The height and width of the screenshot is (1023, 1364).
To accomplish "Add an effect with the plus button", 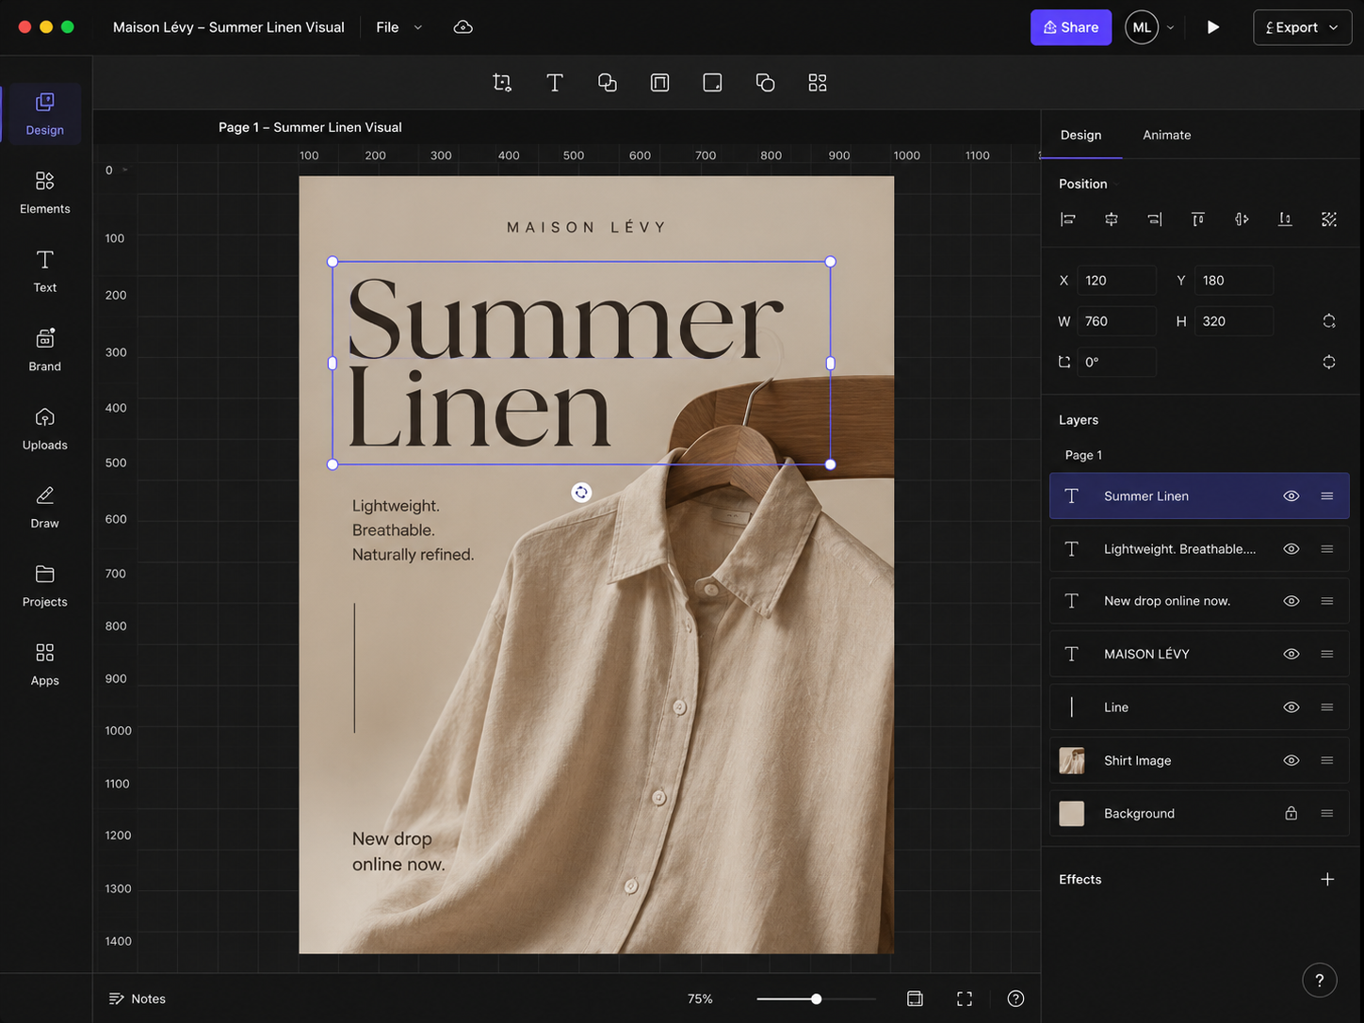I will click(x=1327, y=879).
